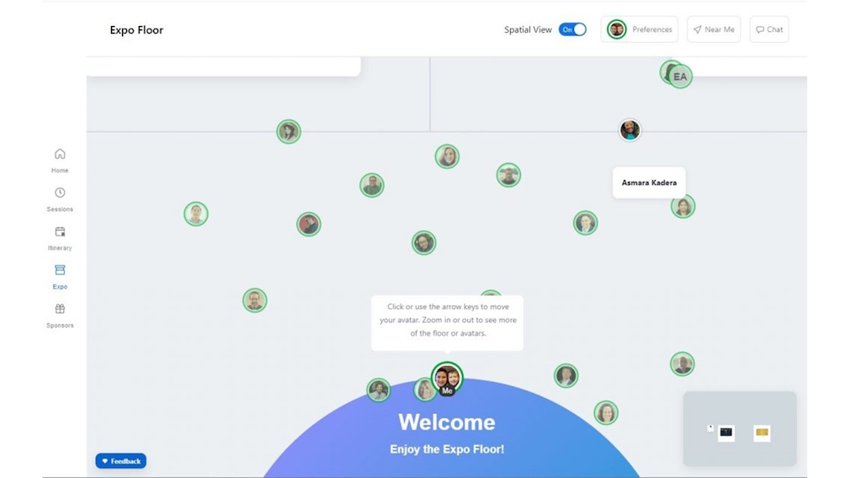Click the Home icon in the sidebar

pyautogui.click(x=60, y=154)
